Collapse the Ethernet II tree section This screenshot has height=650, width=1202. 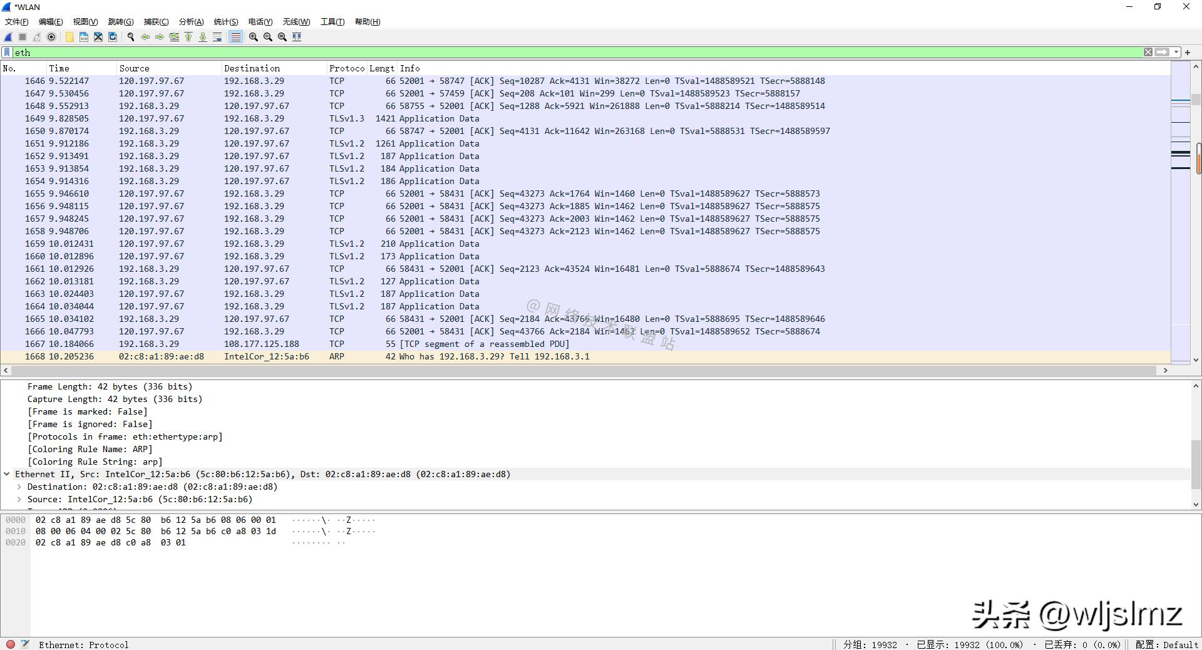[7, 474]
